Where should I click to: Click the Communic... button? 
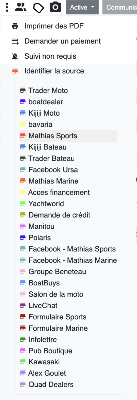tap(120, 8)
